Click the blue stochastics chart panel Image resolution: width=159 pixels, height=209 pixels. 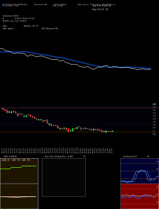[140, 171]
